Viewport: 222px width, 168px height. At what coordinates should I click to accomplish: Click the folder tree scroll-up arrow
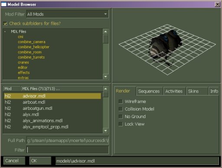point(105,32)
